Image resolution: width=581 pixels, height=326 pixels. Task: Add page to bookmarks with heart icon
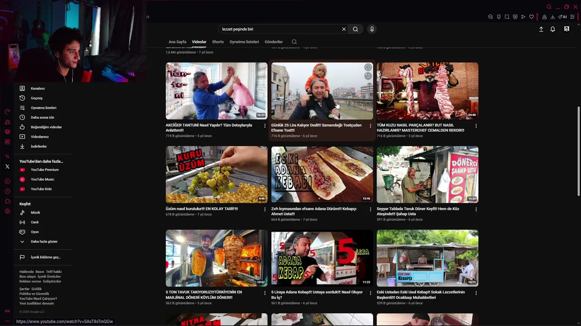pos(532,17)
